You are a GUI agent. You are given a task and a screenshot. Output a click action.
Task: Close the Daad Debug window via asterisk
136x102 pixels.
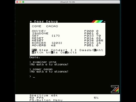pos(31,22)
